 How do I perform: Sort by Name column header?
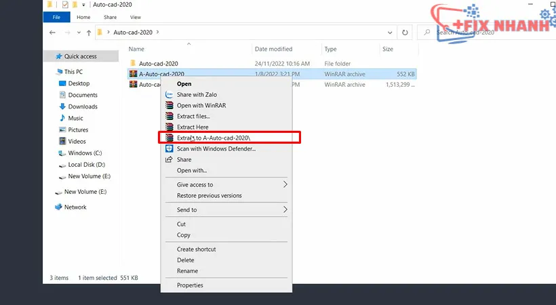[136, 49]
